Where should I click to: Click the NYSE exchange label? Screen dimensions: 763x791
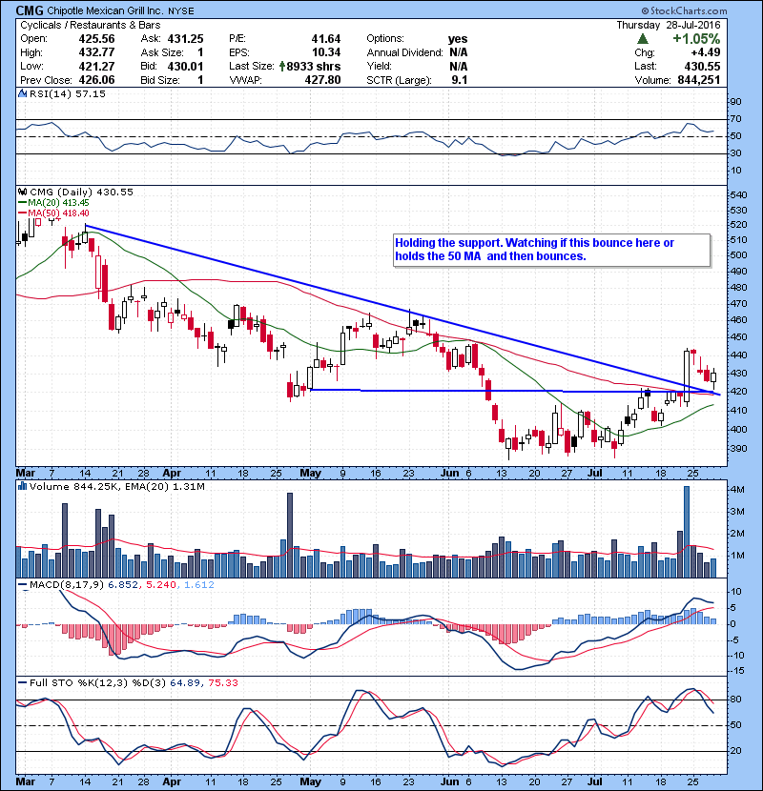[x=181, y=11]
